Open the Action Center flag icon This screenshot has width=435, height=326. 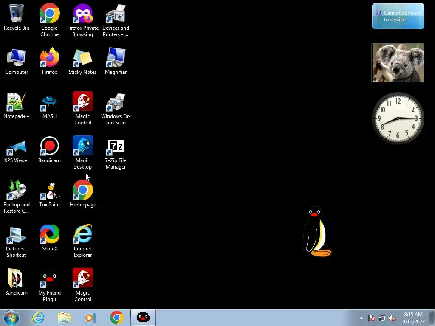point(372,318)
